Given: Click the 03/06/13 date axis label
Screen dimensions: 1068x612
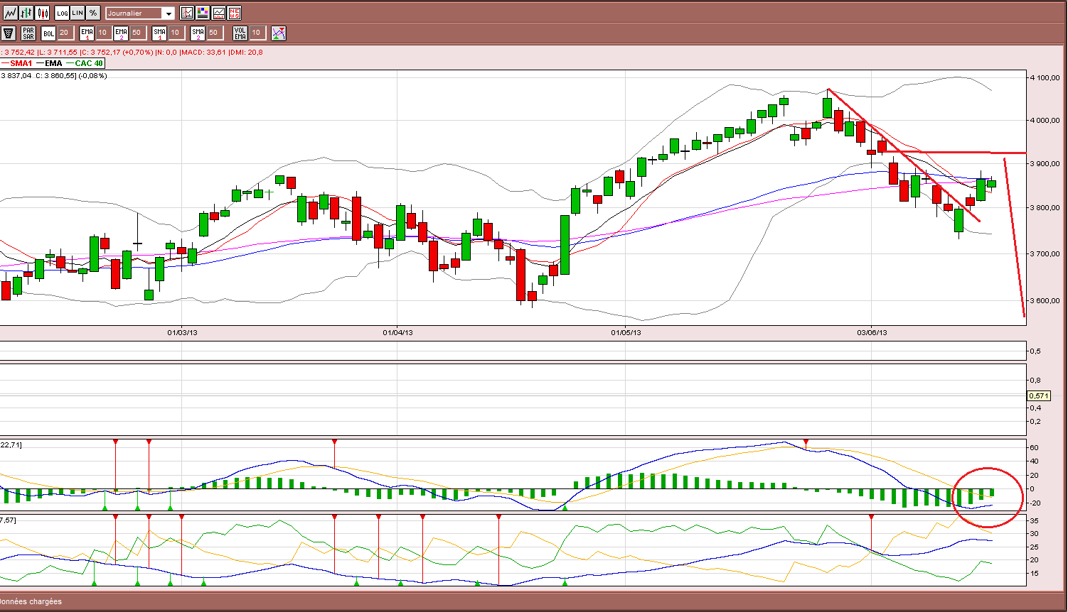Looking at the screenshot, I should [872, 332].
